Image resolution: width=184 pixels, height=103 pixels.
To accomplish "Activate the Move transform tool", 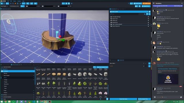I will click(x=11, y=3).
